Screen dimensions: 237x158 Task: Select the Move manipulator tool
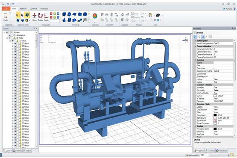(35, 17)
